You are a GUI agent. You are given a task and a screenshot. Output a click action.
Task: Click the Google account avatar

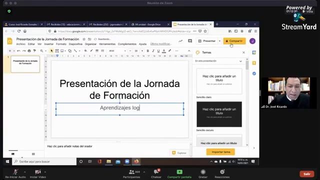pos(252,41)
